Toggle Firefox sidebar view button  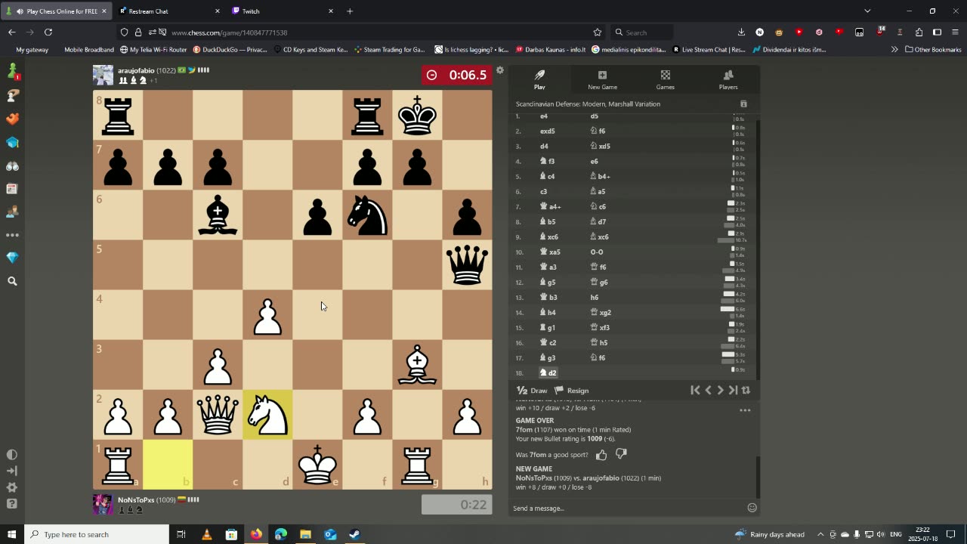click(x=937, y=32)
